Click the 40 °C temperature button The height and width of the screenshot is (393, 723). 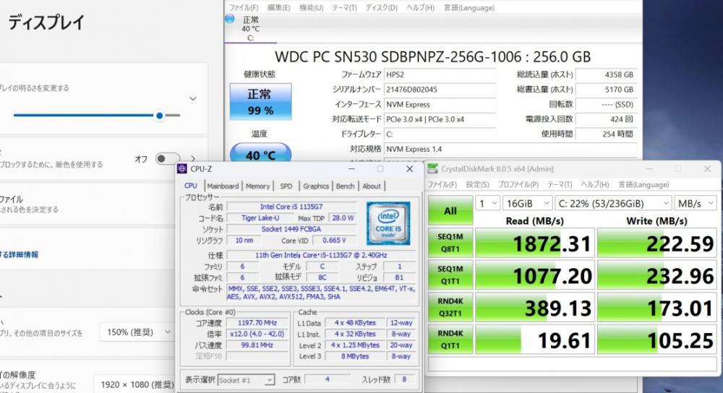[260, 153]
